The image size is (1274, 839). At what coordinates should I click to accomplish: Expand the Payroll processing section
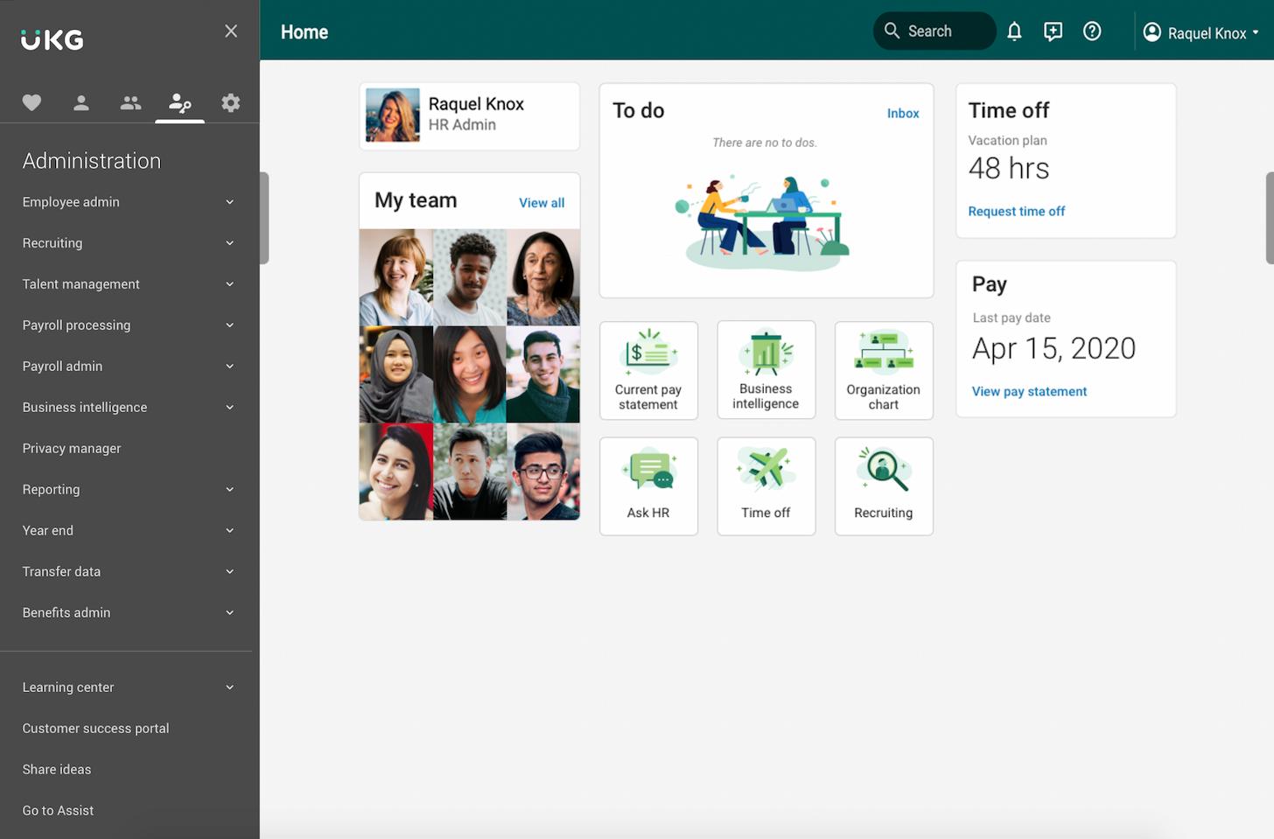pos(127,325)
